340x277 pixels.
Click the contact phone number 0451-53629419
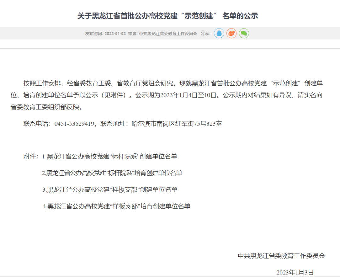(74, 124)
